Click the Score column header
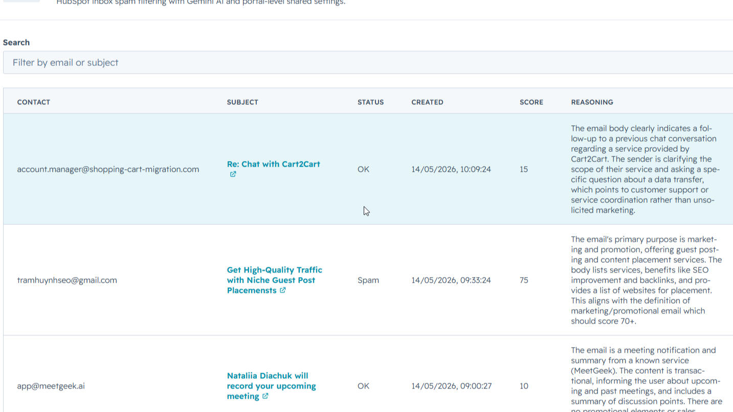The image size is (733, 412). [531, 102]
